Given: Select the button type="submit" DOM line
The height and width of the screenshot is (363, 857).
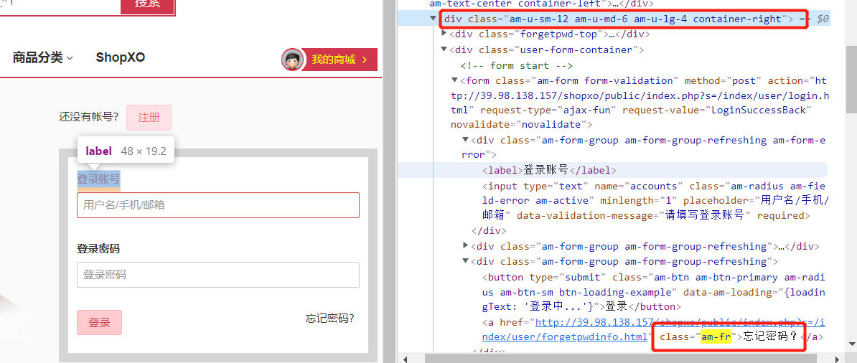Looking at the screenshot, I should pos(653,291).
